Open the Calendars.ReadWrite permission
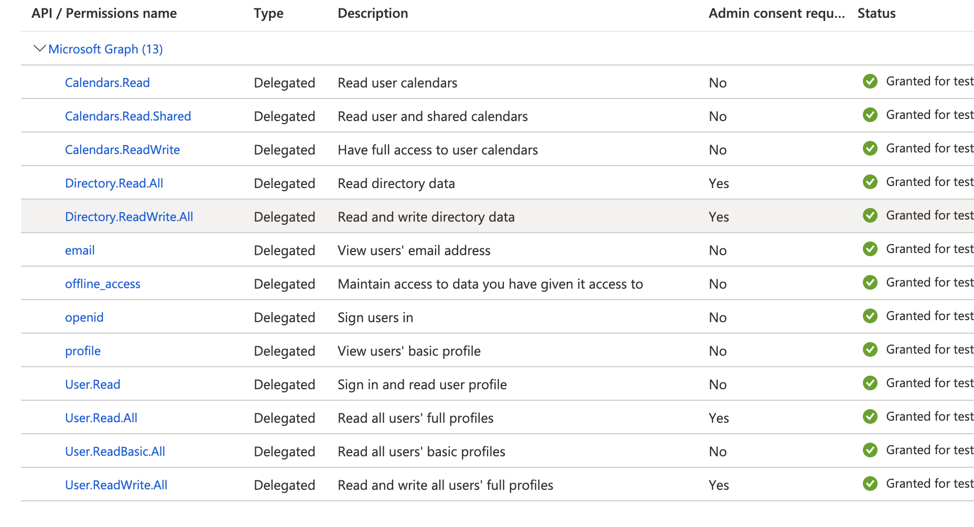974x527 pixels. [x=122, y=150]
